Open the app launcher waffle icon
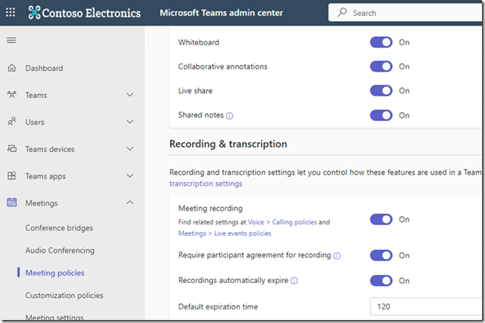 11,12
